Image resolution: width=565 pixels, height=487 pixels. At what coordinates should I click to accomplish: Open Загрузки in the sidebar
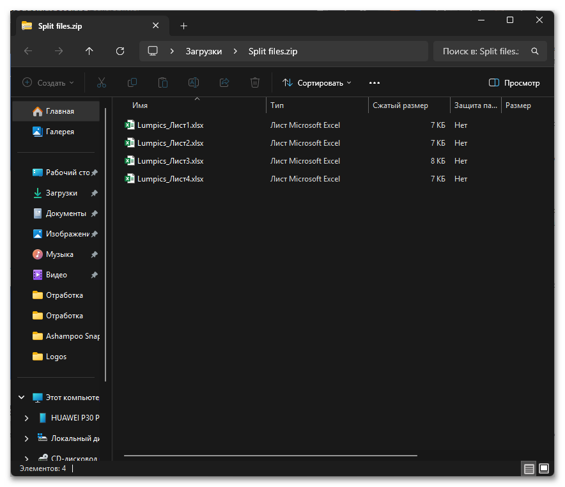pyautogui.click(x=61, y=193)
